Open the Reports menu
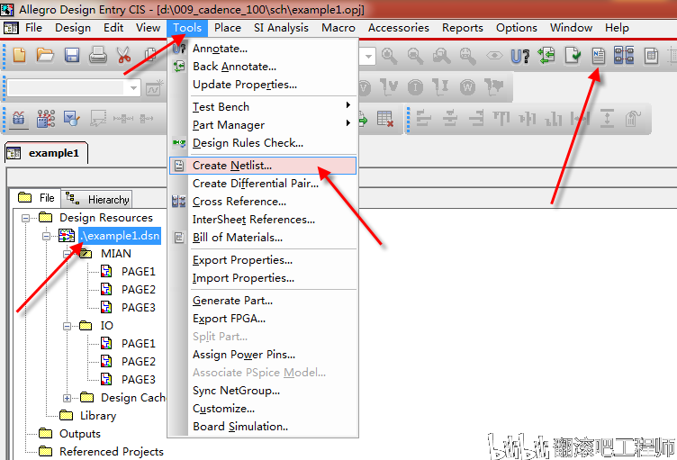 click(463, 28)
